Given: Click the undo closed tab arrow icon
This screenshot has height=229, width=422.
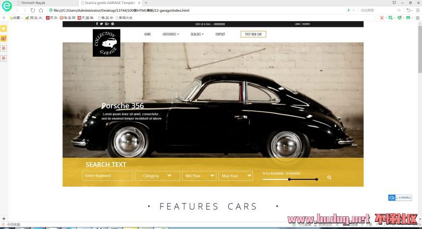Looking at the screenshot, I should [x=409, y=10].
